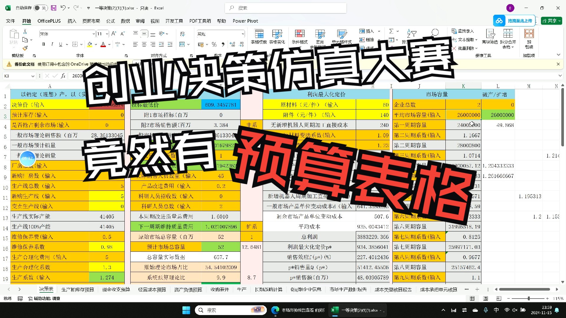The image size is (566, 318).
Task: Expand the Name Box dropdown for K3
Action: click(x=33, y=76)
